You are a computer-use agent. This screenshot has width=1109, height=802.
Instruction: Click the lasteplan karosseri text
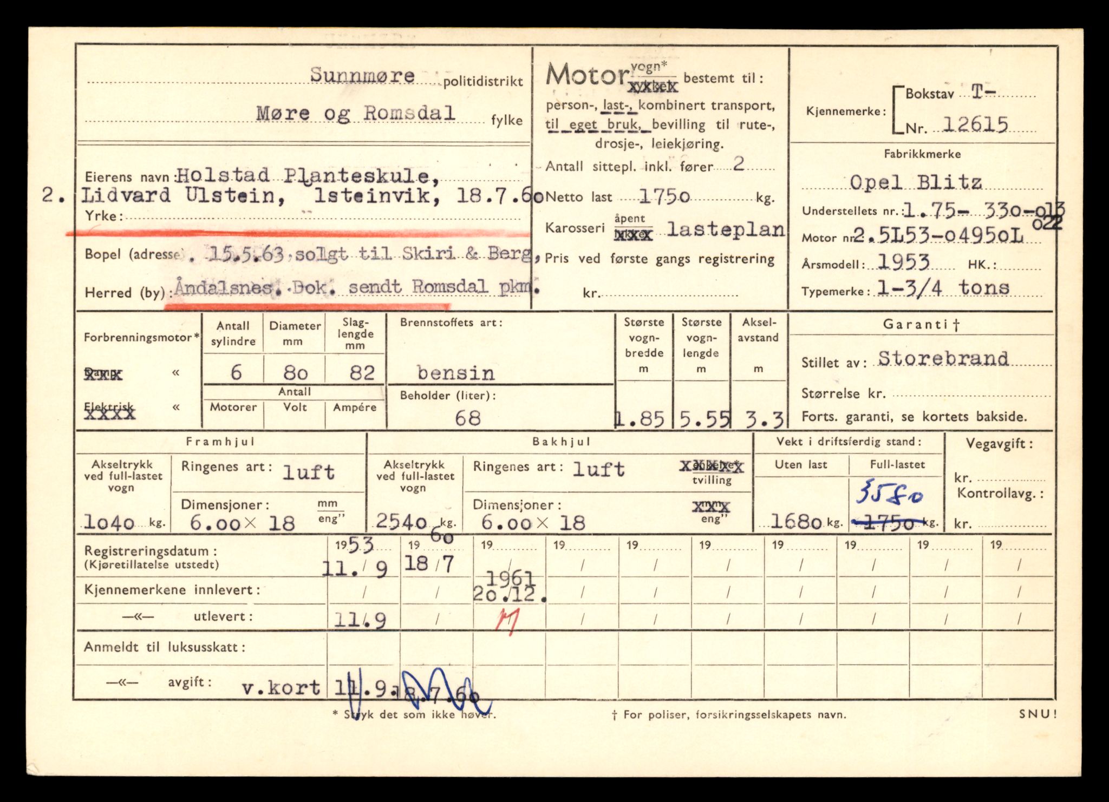pyautogui.click(x=725, y=230)
